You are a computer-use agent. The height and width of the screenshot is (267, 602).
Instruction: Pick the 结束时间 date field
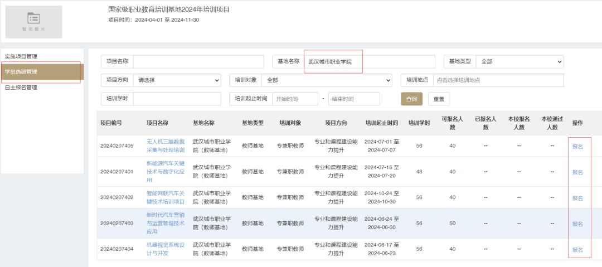(353, 99)
